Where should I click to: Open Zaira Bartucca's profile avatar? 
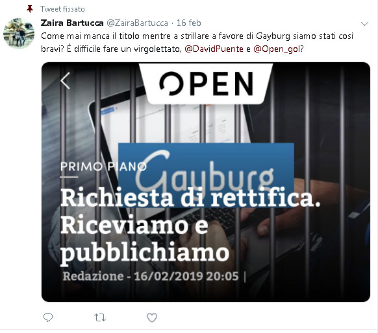(19, 34)
